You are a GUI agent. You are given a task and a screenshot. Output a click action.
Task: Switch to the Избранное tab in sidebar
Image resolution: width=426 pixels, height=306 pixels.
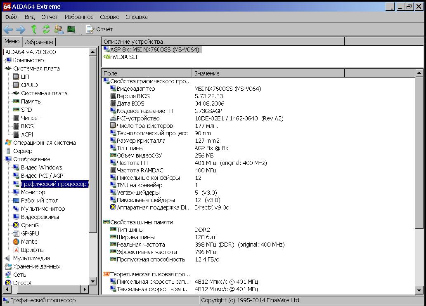tap(38, 42)
